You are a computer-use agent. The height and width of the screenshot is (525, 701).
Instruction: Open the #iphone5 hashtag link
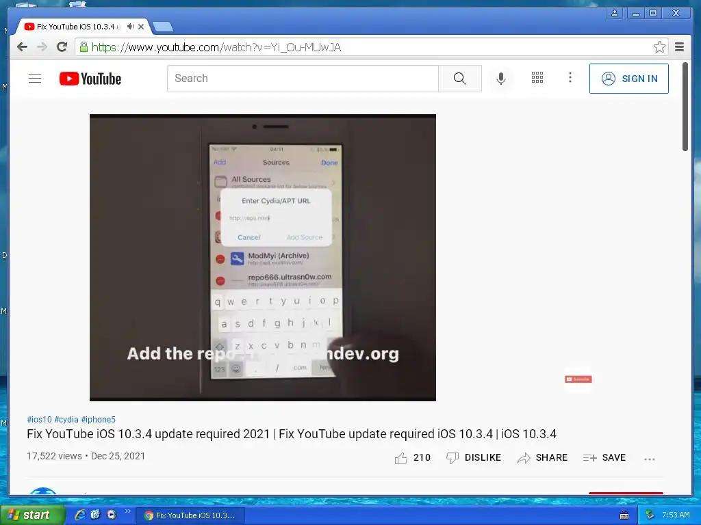pyautogui.click(x=99, y=420)
